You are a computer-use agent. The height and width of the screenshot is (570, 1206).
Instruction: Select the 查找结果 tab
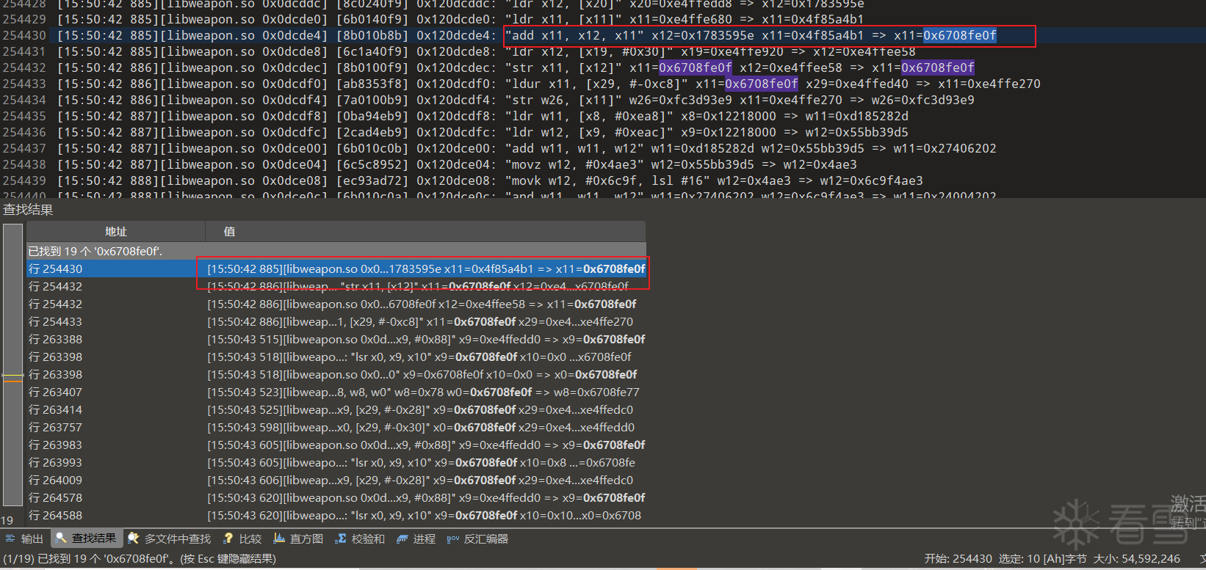point(87,538)
